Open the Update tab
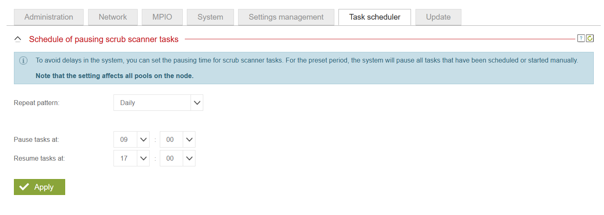This screenshot has height=215, width=604. pos(438,17)
